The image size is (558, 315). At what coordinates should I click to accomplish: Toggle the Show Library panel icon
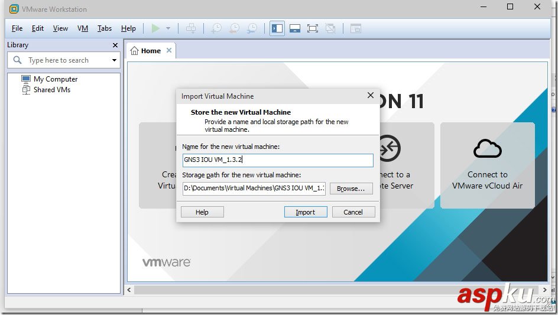(277, 28)
